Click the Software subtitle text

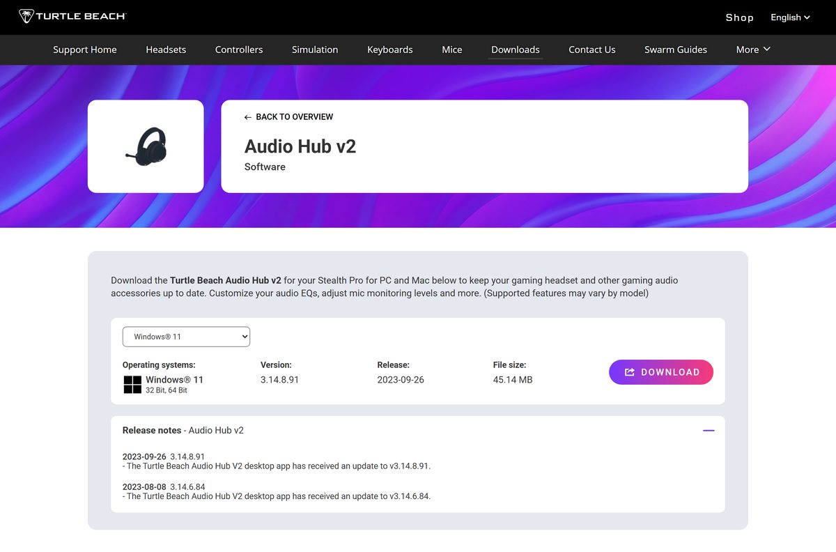tap(265, 167)
